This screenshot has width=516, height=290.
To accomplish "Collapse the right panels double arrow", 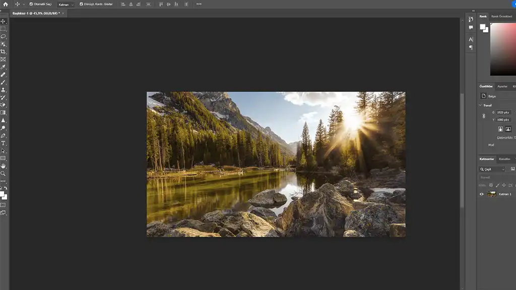I will 474,11.
